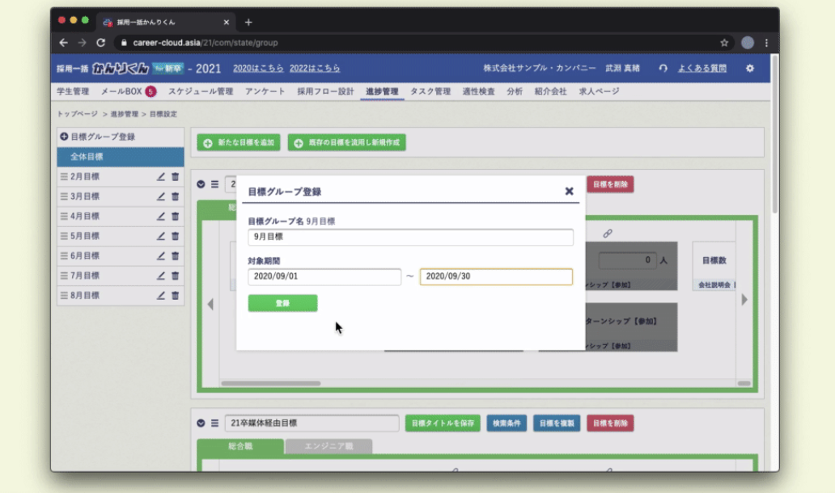Screen dimensions: 835x493
Task: Open the 適性検査 menu
Action: [x=478, y=91]
